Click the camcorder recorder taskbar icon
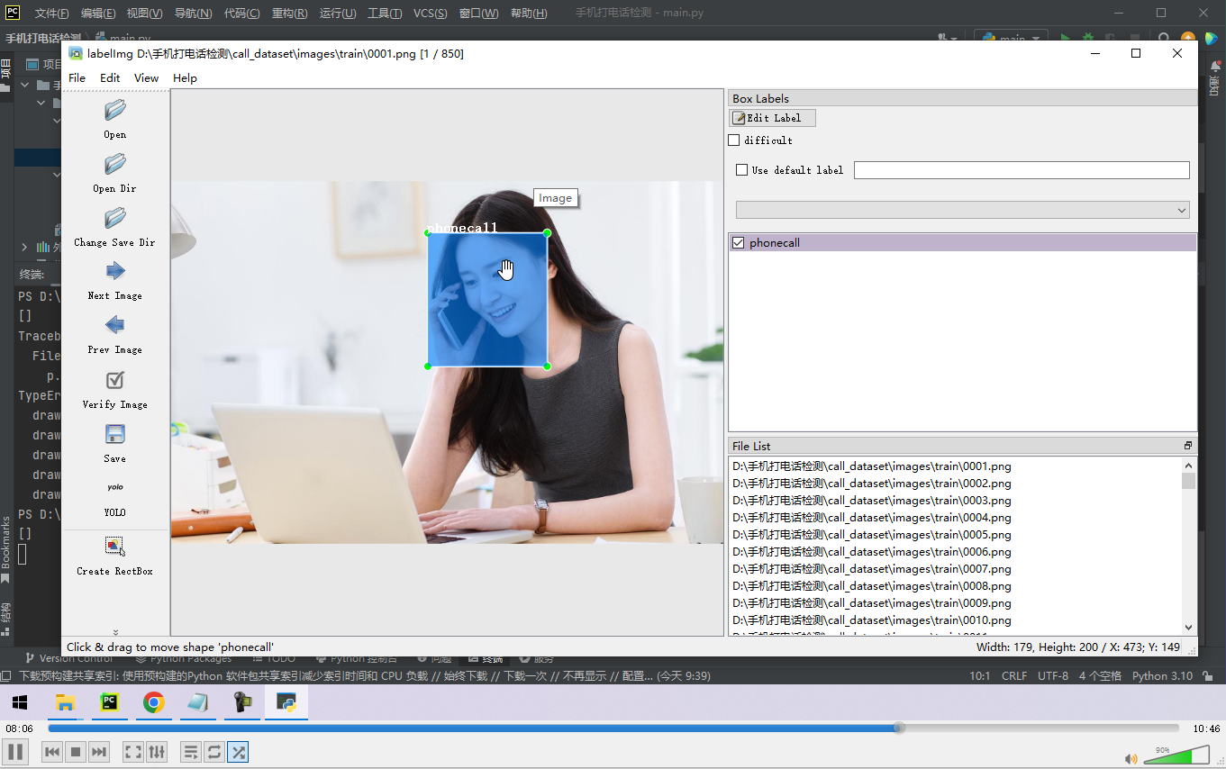This screenshot has width=1226, height=769. 243,702
